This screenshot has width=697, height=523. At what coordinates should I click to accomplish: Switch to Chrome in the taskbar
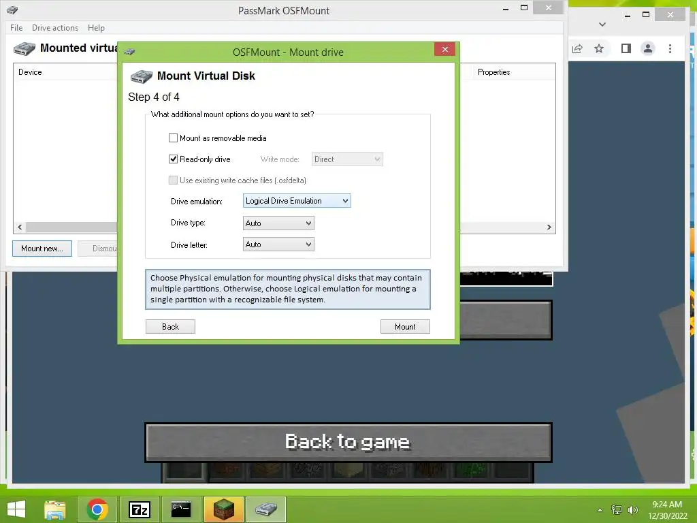click(97, 509)
